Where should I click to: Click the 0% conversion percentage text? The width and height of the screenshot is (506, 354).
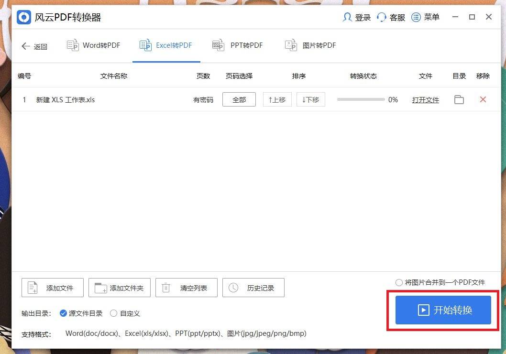tap(393, 100)
